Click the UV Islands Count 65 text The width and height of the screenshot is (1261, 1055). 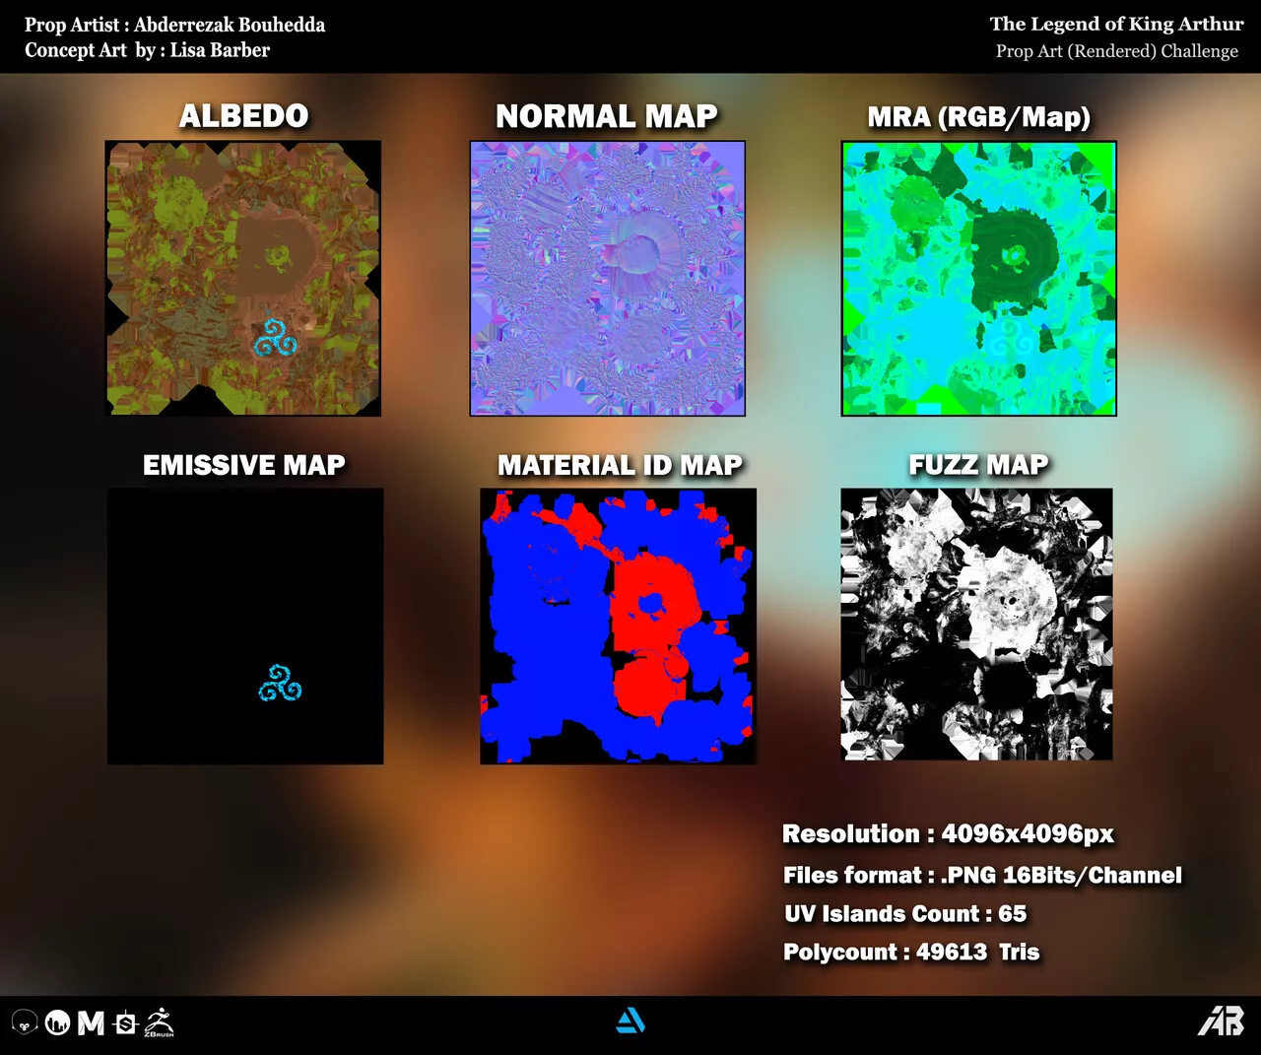coord(904,913)
